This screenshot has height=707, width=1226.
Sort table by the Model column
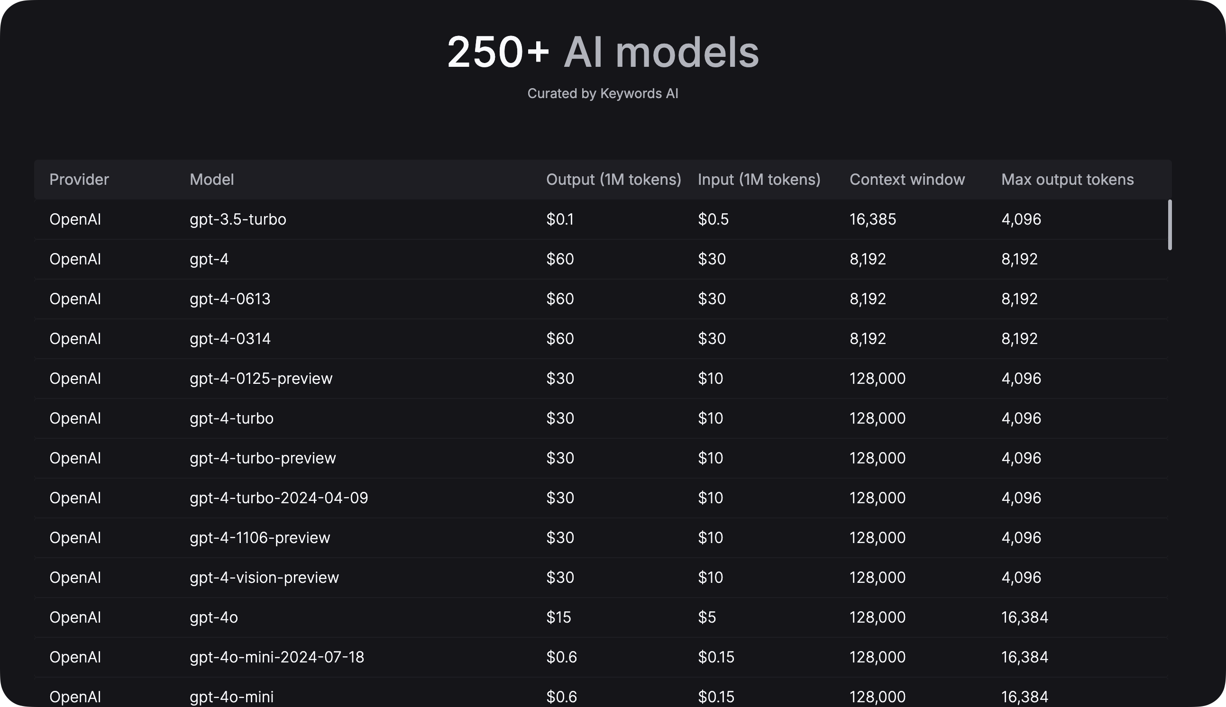point(212,179)
